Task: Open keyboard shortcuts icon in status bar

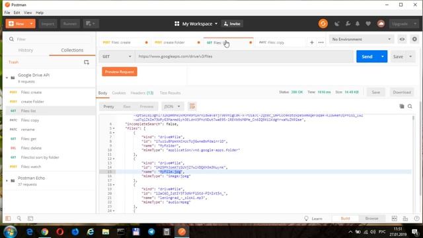Action: point(405,218)
